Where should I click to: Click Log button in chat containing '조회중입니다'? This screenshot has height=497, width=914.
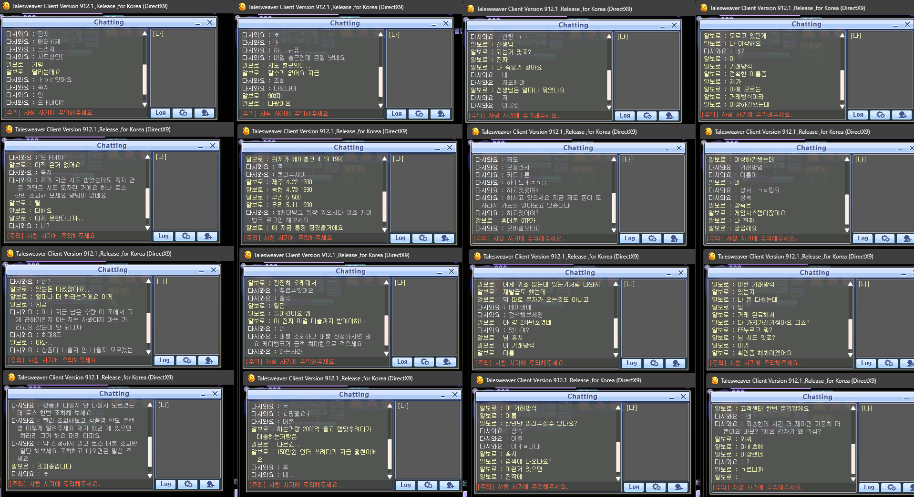(x=166, y=484)
